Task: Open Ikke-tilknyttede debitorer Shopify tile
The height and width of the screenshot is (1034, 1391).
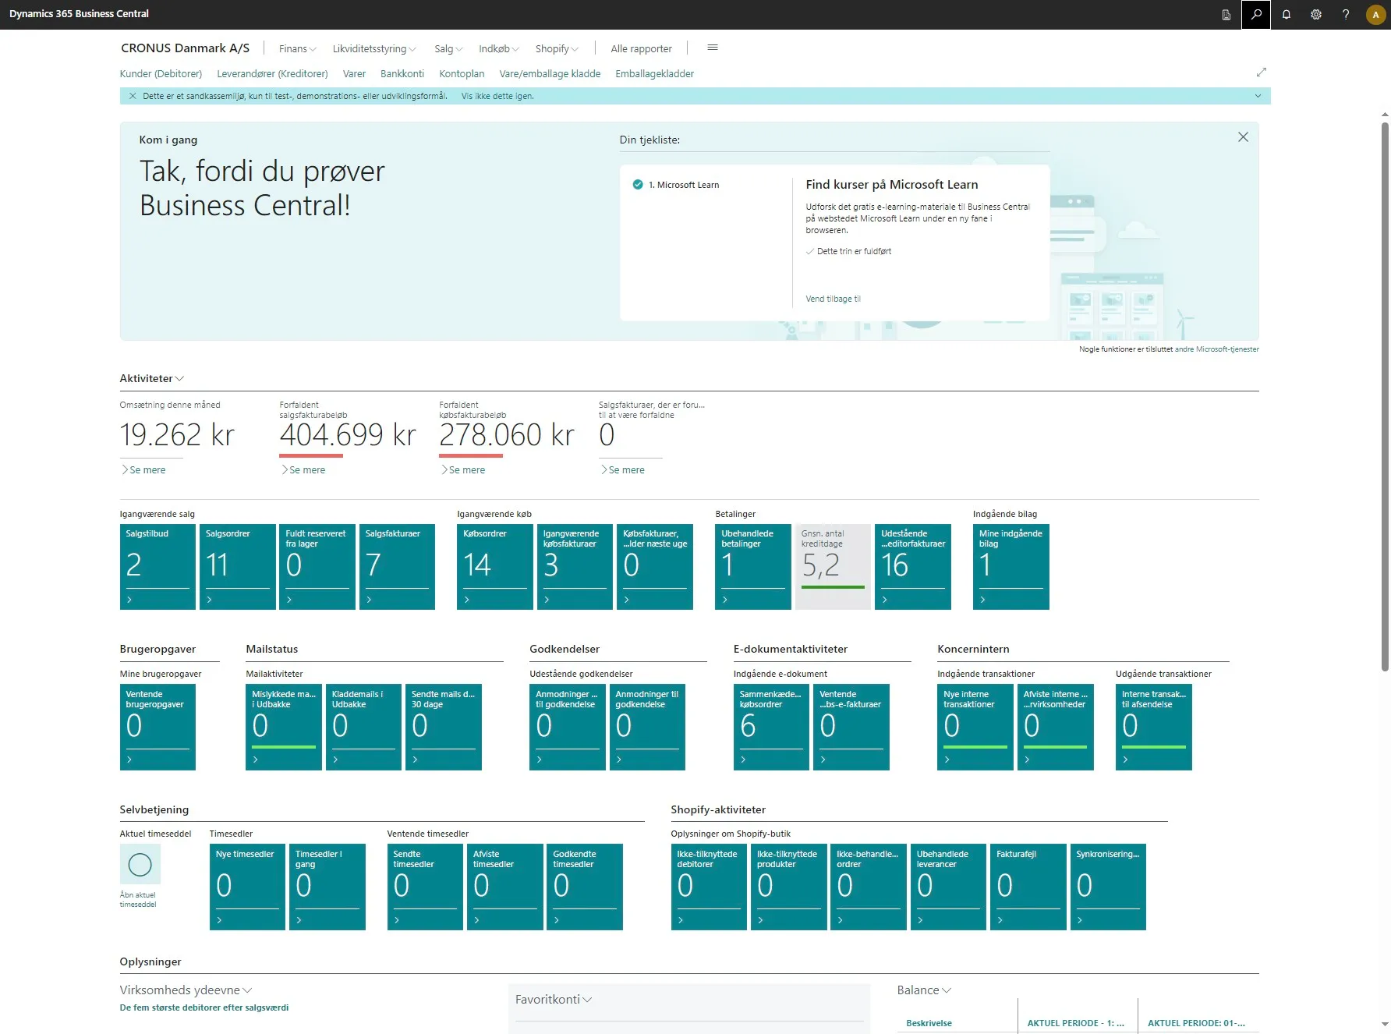Action: (x=709, y=887)
